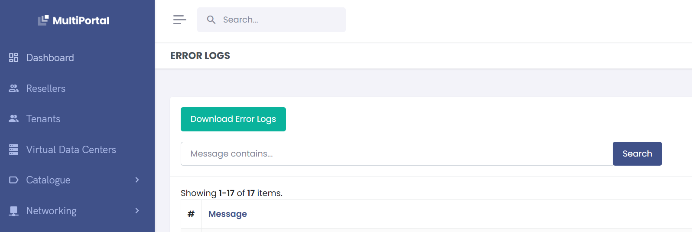Click the magnifier icon in the search bar
This screenshot has width=692, height=232.
coord(211,20)
